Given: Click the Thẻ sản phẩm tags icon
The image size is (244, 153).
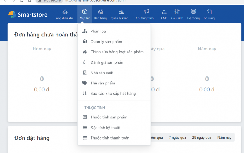Looking at the screenshot, I should 85,83.
